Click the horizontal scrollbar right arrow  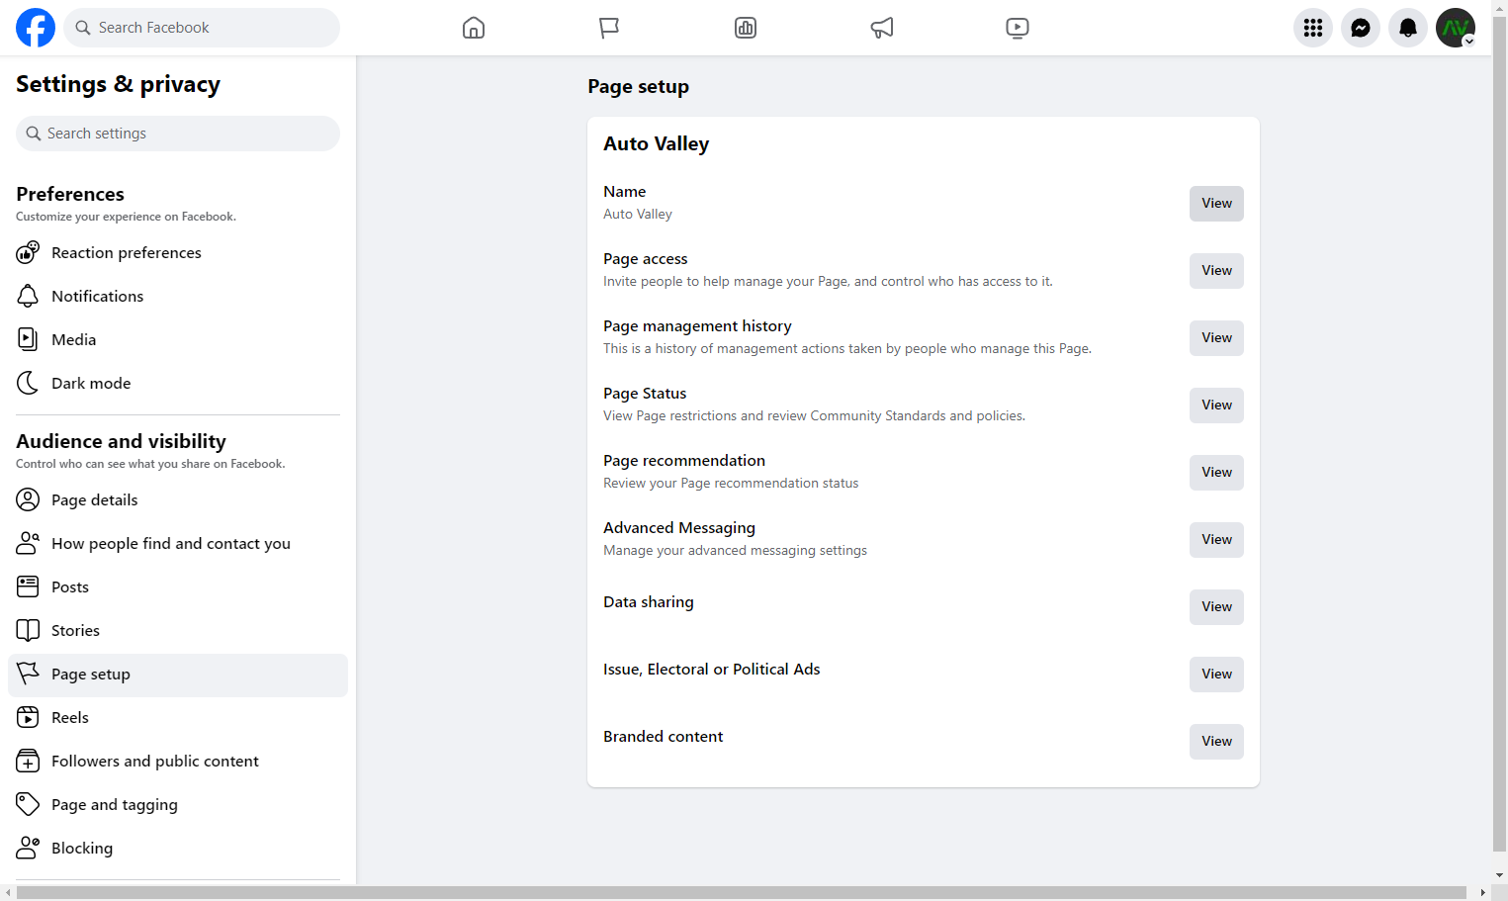click(1482, 893)
